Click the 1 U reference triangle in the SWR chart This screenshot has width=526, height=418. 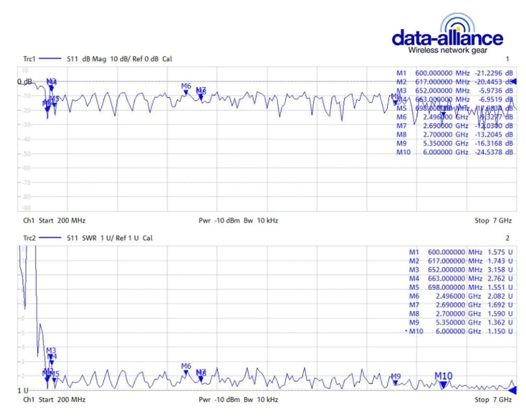click(x=512, y=390)
